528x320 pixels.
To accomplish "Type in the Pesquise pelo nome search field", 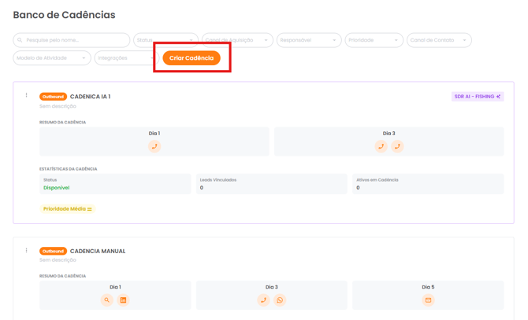I will coord(72,40).
